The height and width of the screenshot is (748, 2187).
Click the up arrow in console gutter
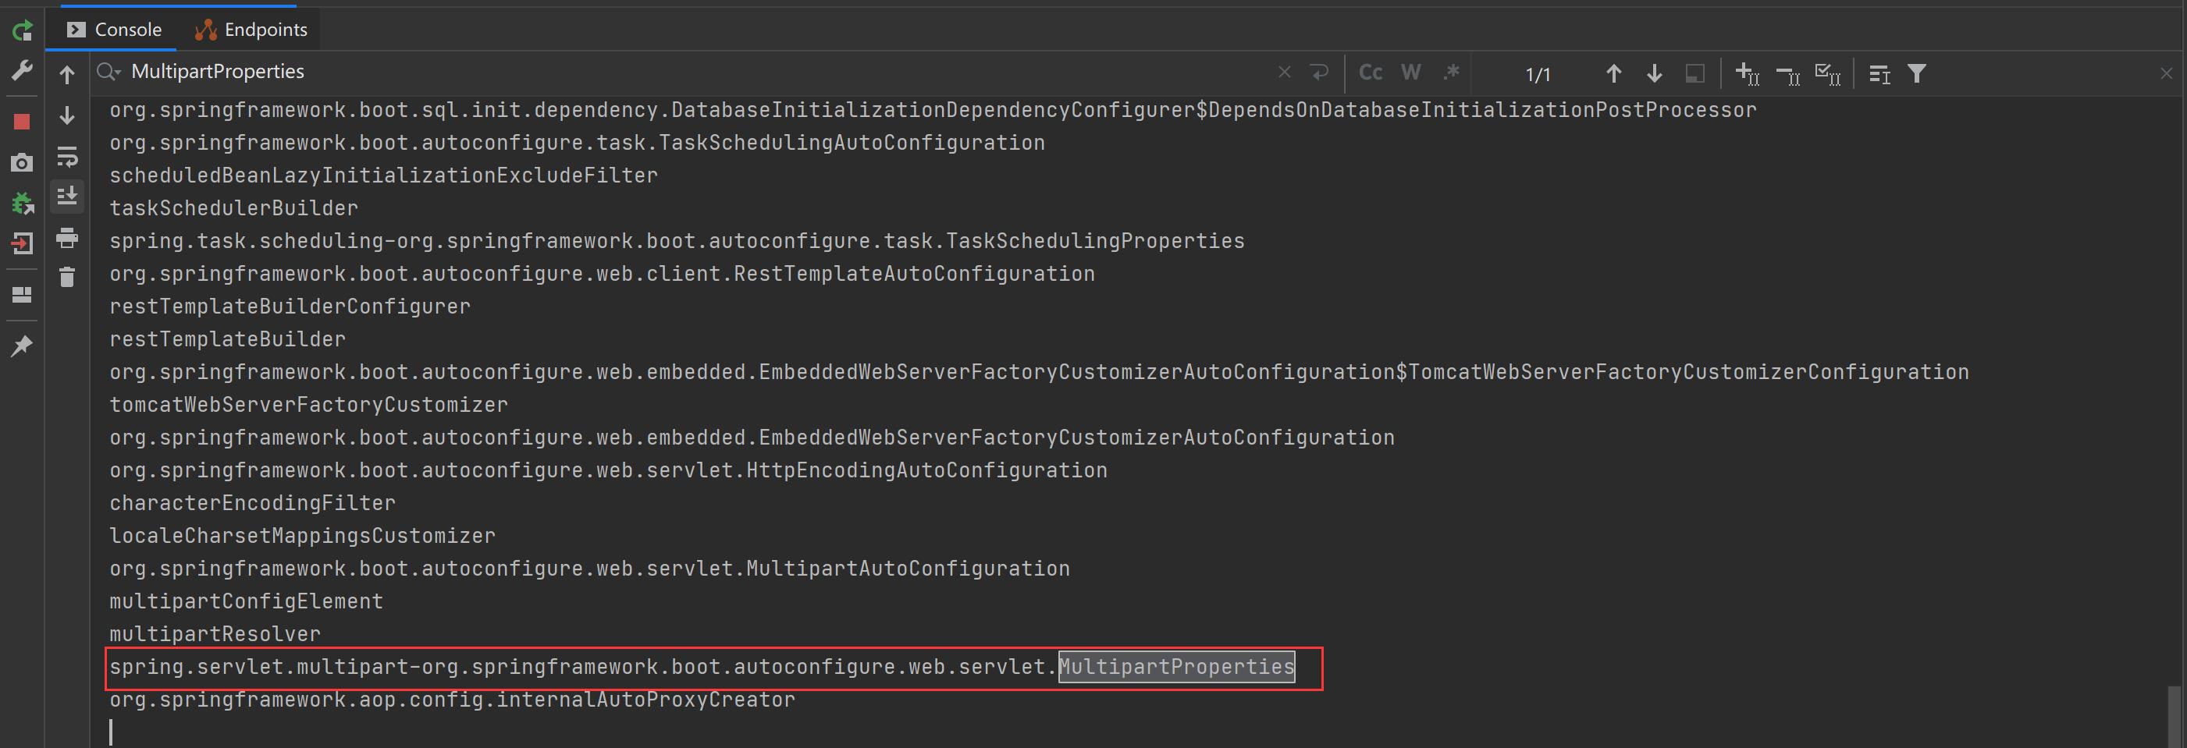click(x=67, y=75)
